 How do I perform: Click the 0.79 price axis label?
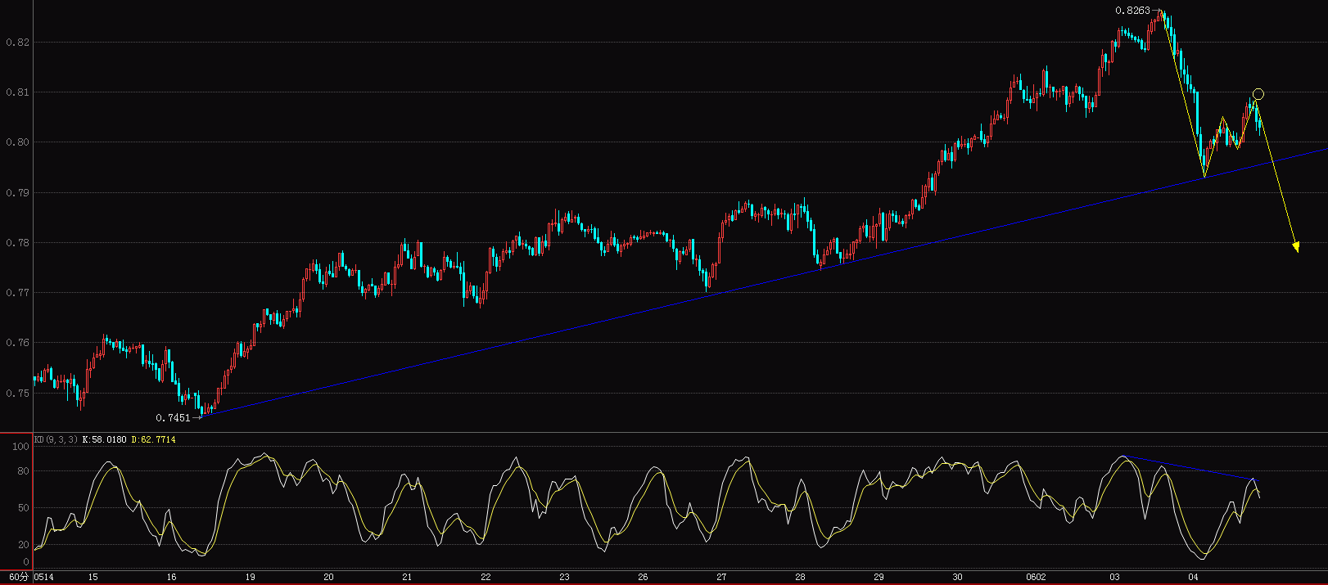17,192
